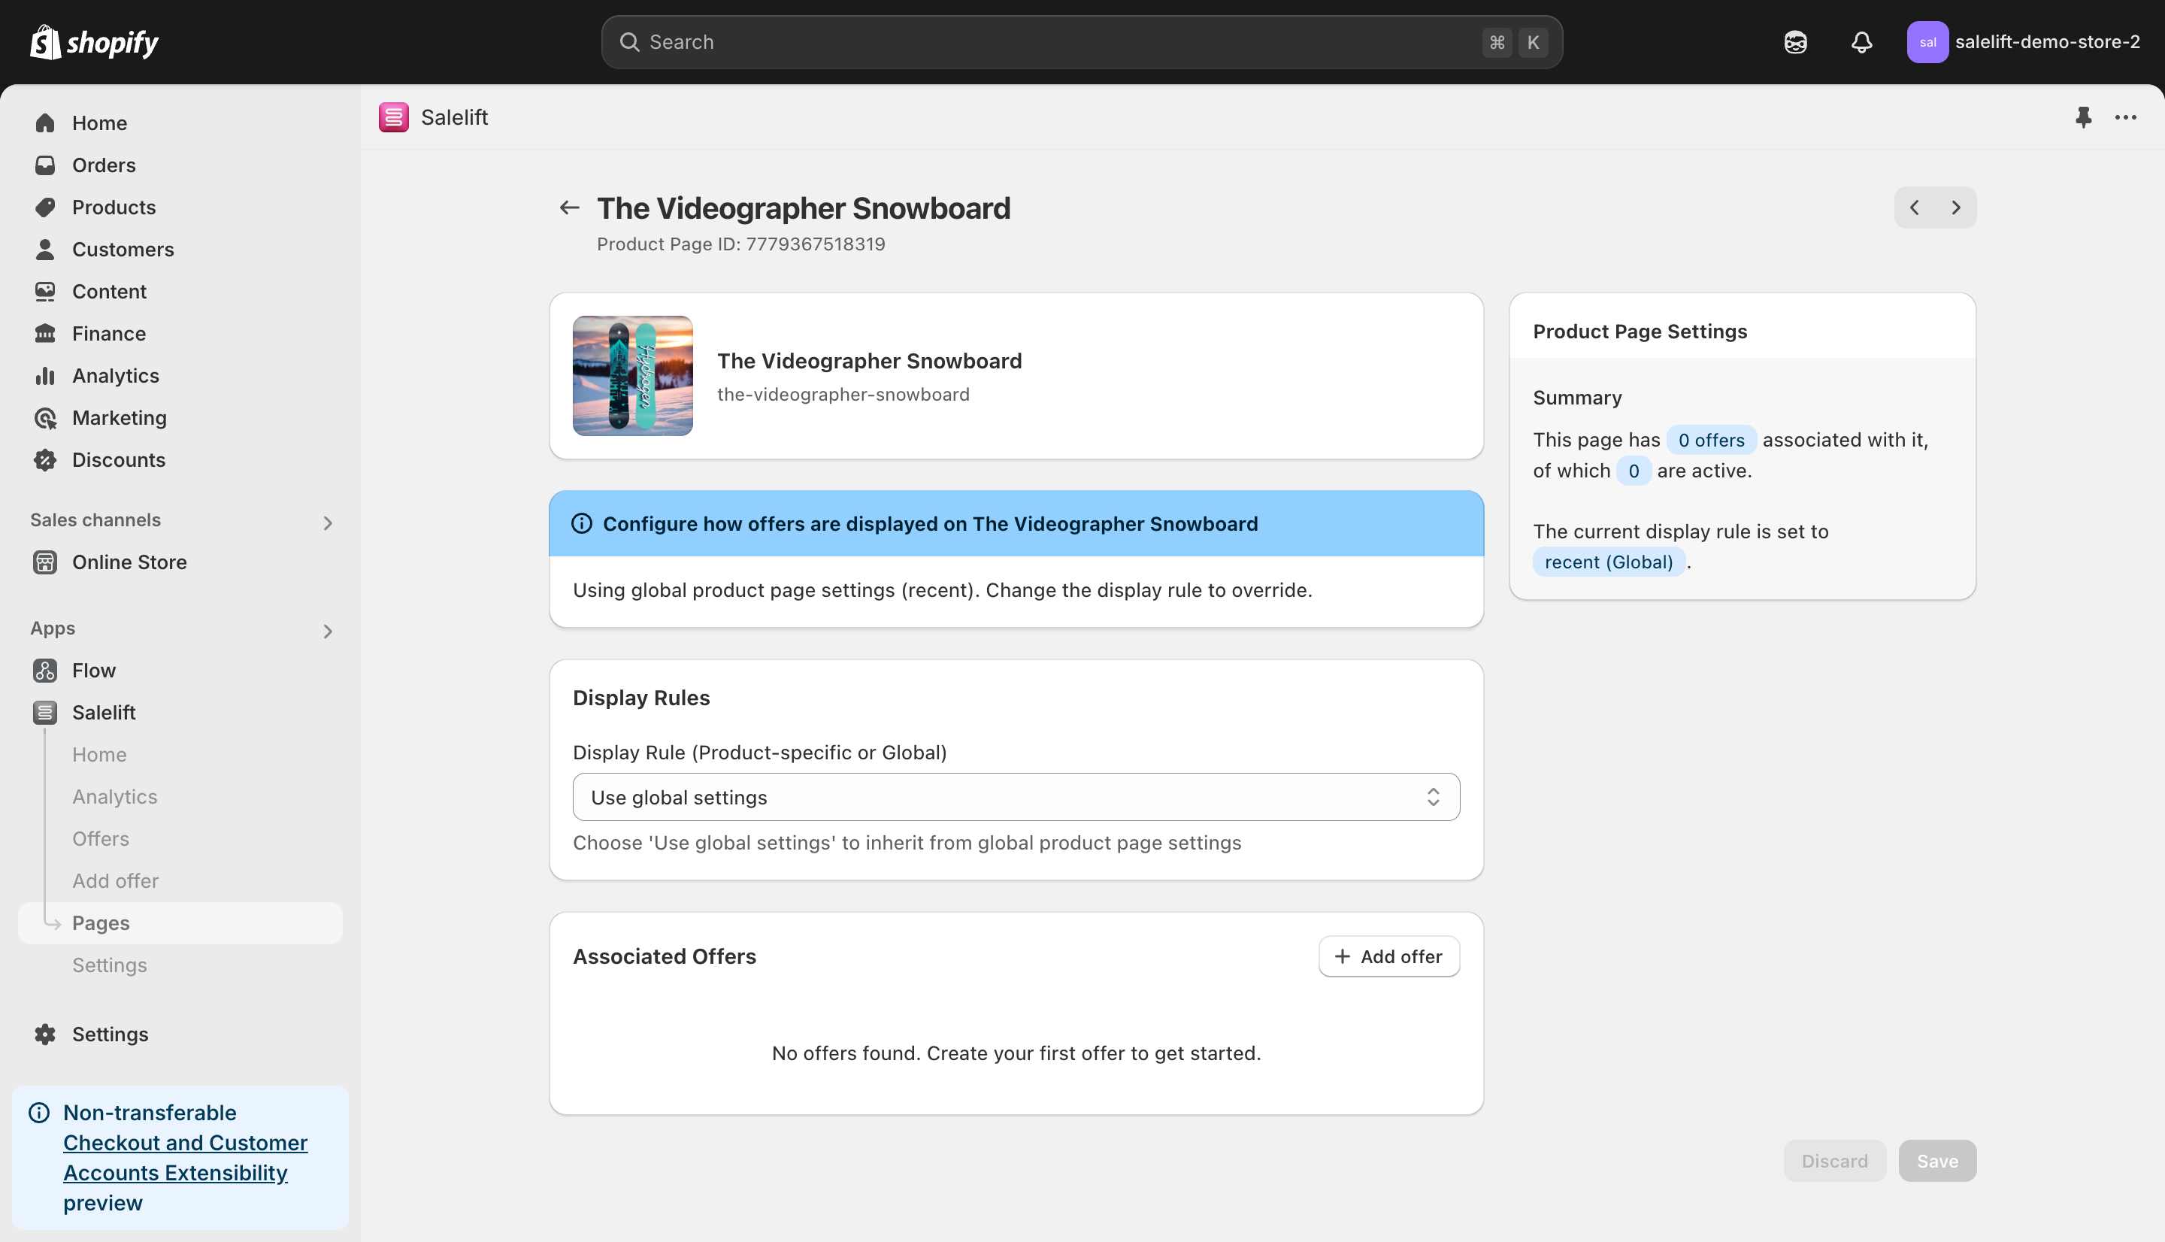Click the info icon in non-transferable notice

pyautogui.click(x=39, y=1113)
